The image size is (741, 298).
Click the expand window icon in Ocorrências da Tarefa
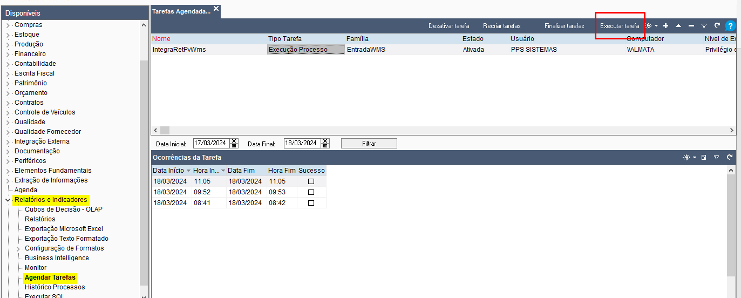tap(704, 157)
